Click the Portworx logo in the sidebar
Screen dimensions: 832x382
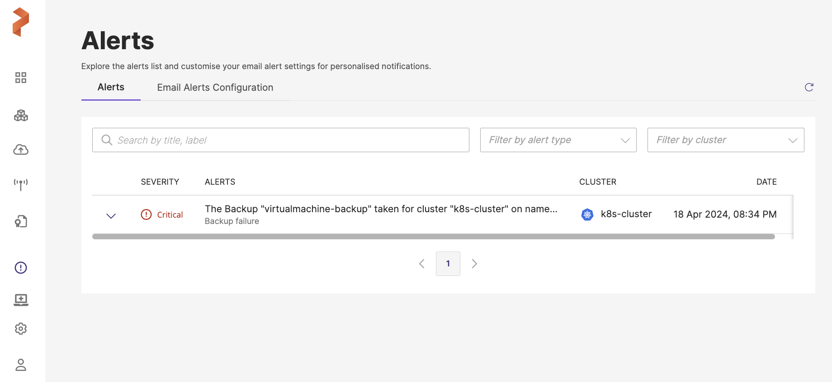21,22
